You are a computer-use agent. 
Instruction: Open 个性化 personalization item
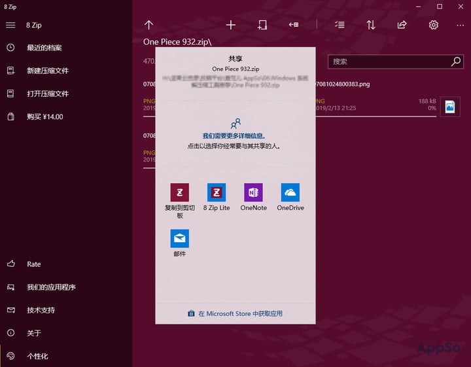(37, 356)
